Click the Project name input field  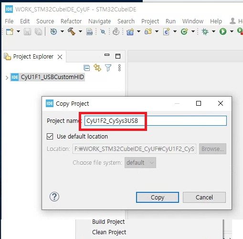click(156, 121)
